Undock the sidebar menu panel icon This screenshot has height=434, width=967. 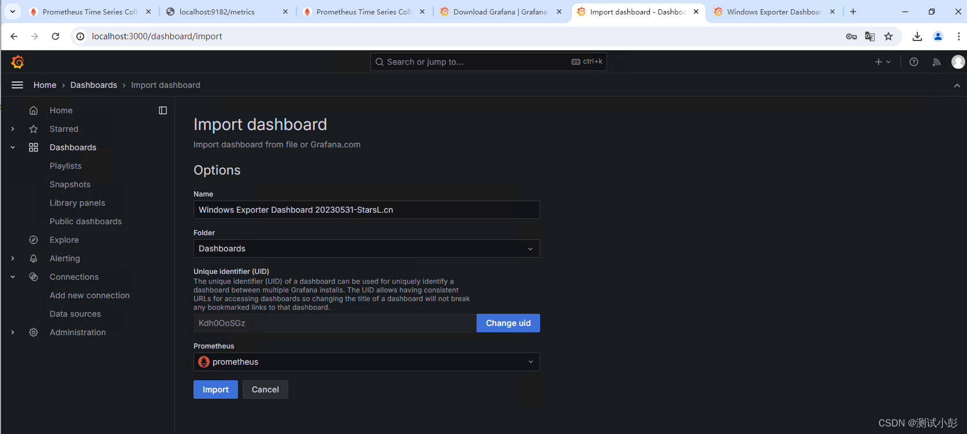pyautogui.click(x=163, y=110)
